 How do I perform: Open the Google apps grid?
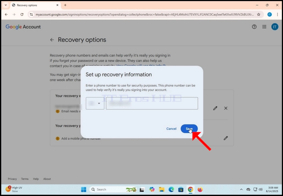264,27
